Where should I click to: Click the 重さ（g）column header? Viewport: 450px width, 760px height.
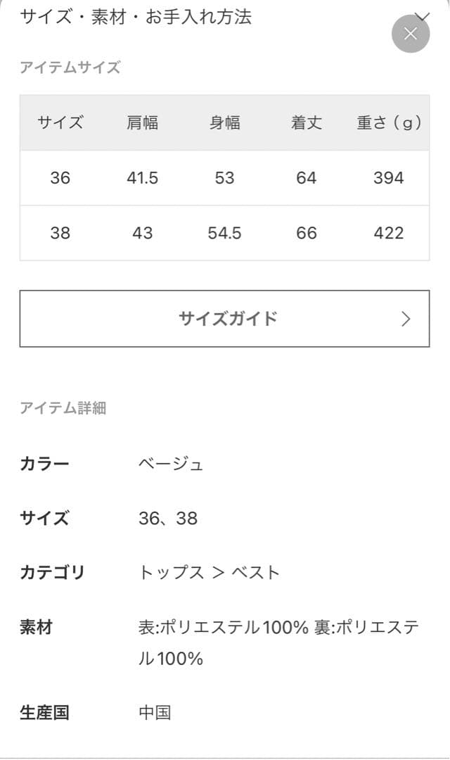pos(387,122)
